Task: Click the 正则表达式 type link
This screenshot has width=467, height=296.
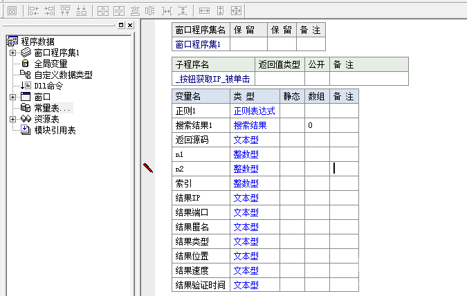Action: pos(254,111)
